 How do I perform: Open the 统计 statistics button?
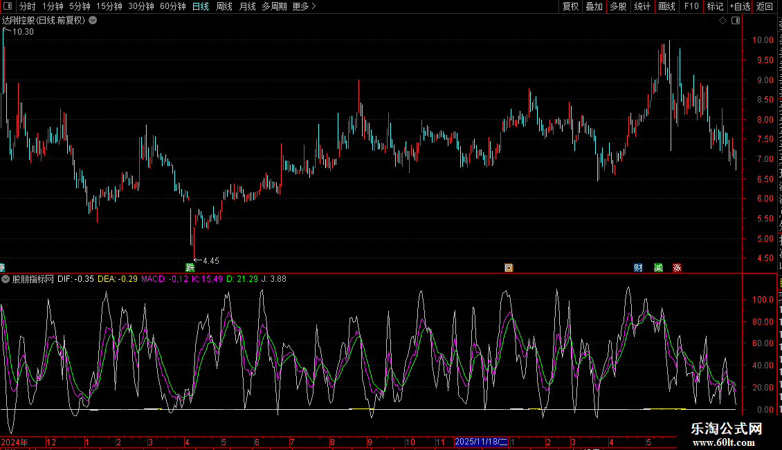(x=642, y=6)
